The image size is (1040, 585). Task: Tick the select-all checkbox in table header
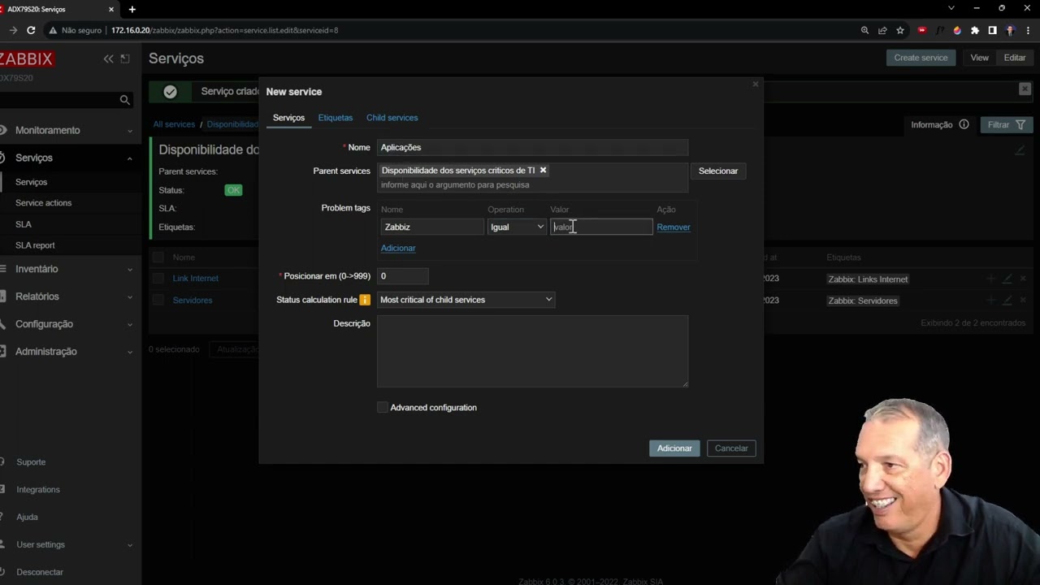158,258
